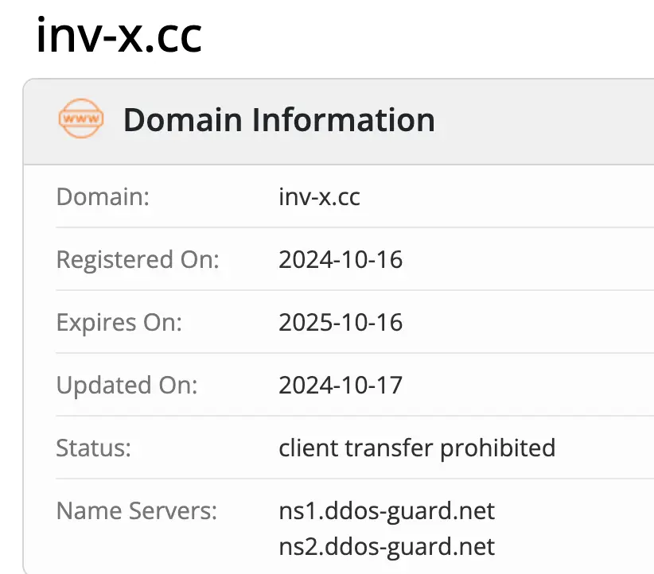654x574 pixels.
Task: Click the 2025-10-16 expiration date
Action: [x=341, y=322]
